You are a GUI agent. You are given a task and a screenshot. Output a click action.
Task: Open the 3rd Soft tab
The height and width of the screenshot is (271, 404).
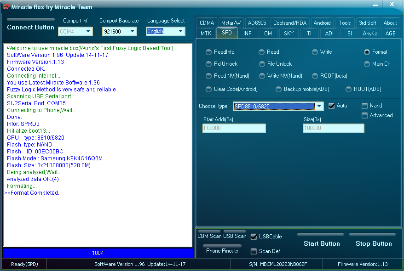pyautogui.click(x=367, y=23)
